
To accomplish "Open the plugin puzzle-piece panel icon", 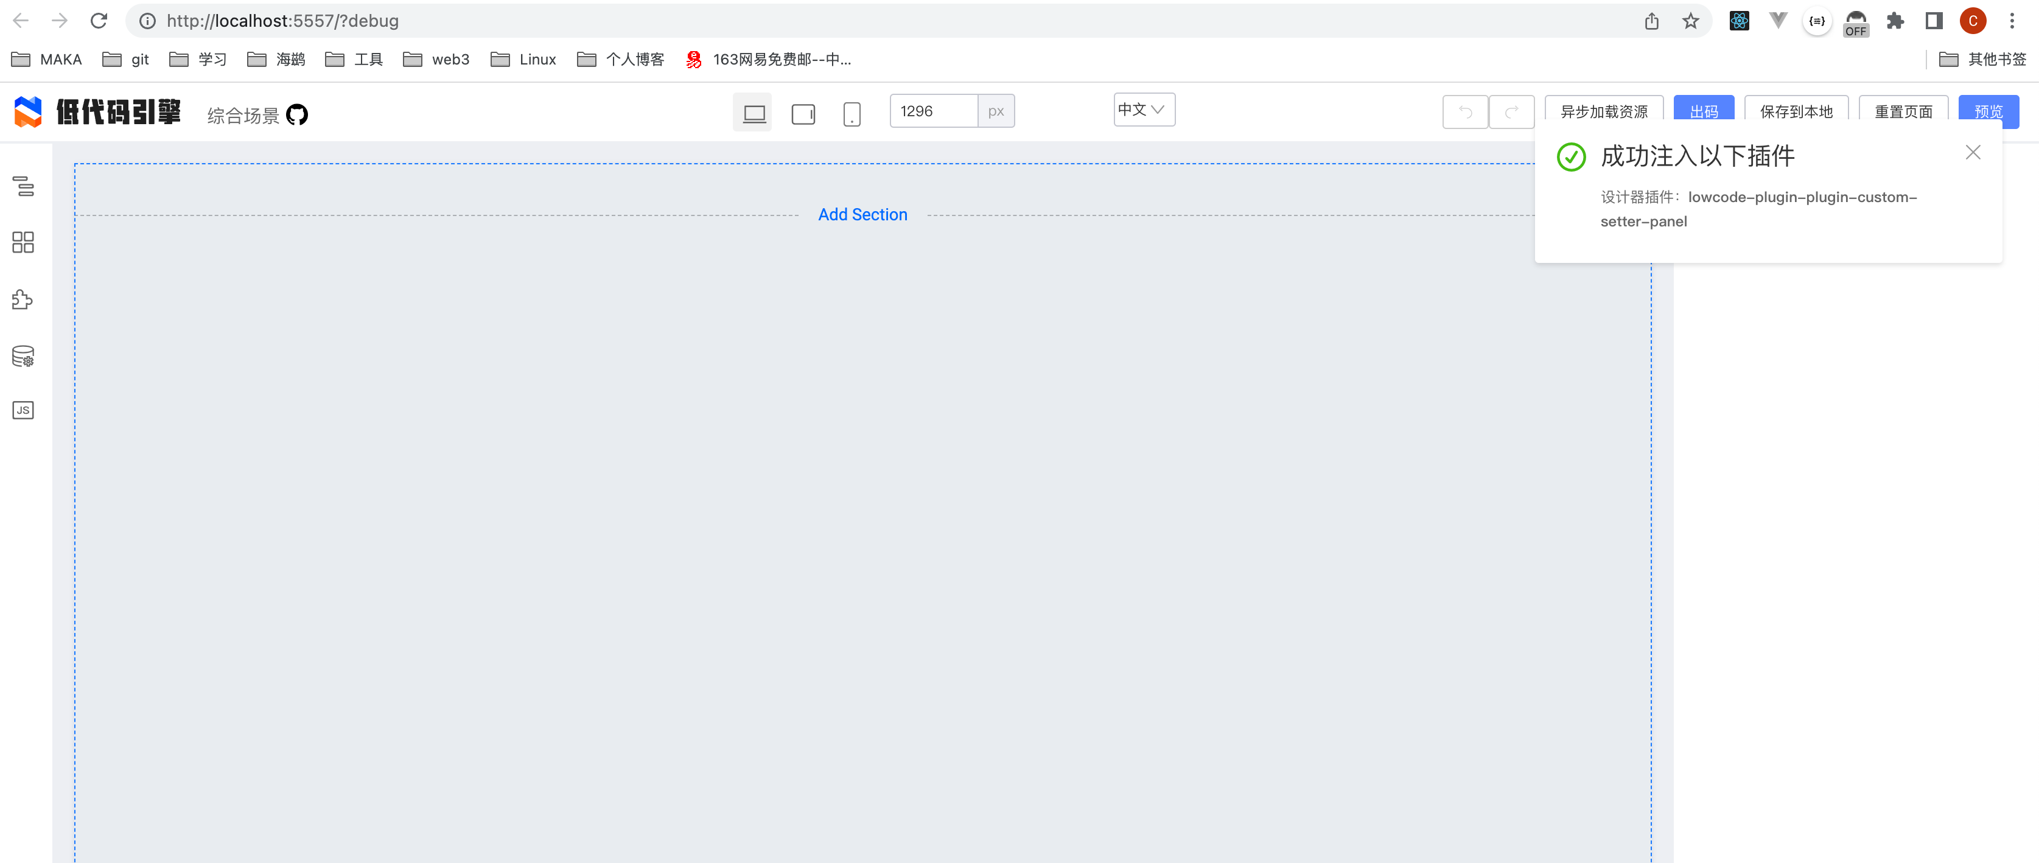I will click(x=23, y=299).
